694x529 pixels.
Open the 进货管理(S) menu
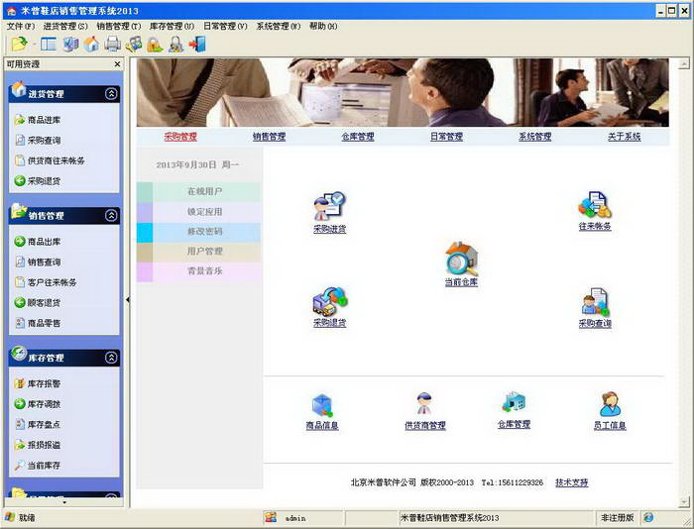(x=65, y=26)
